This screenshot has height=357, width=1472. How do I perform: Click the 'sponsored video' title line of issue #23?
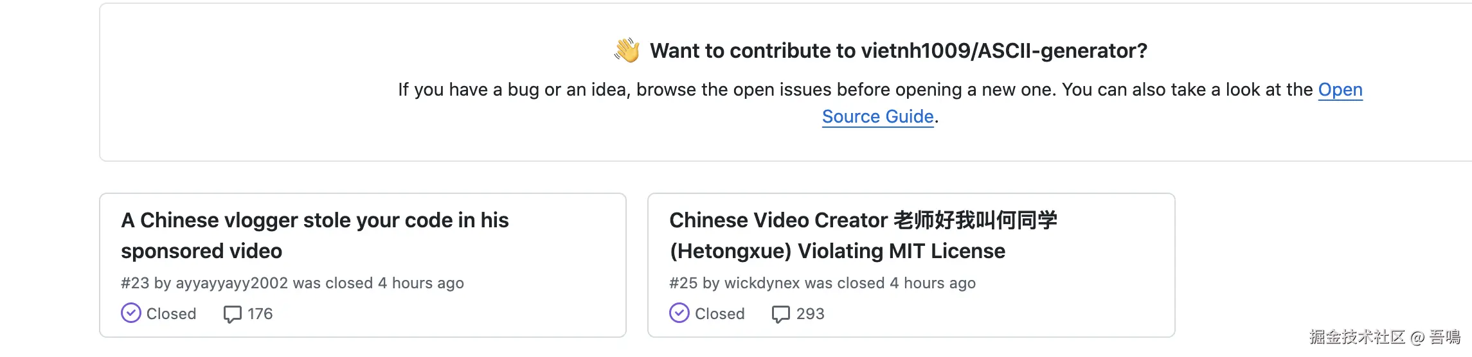point(201,251)
